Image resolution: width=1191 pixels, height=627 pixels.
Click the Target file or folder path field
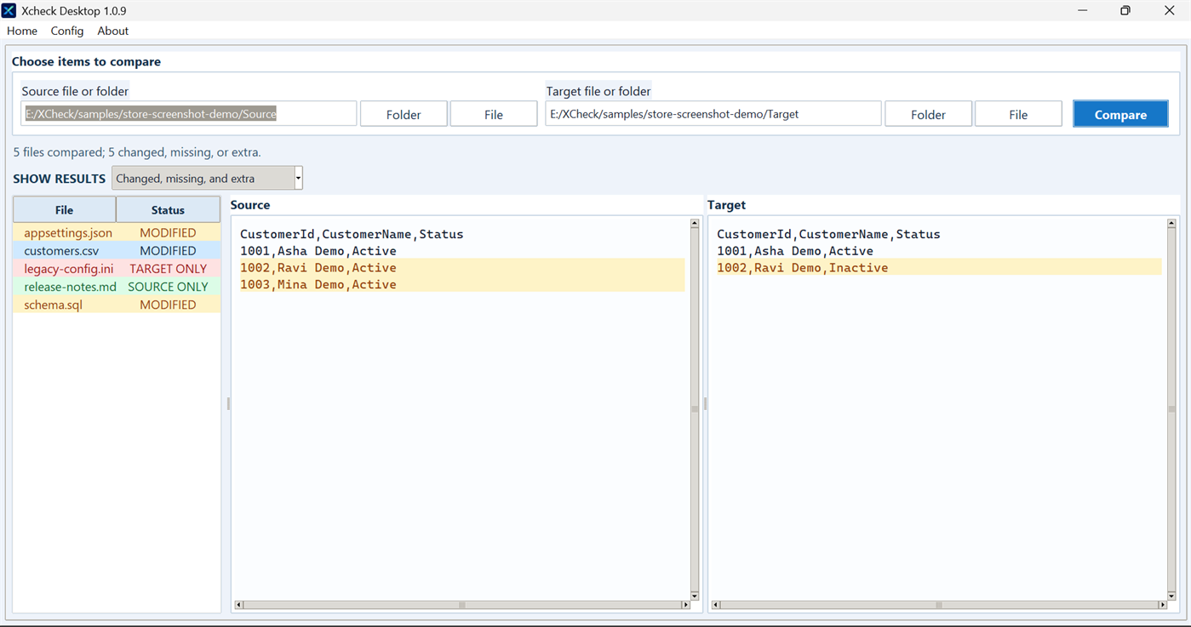click(713, 114)
